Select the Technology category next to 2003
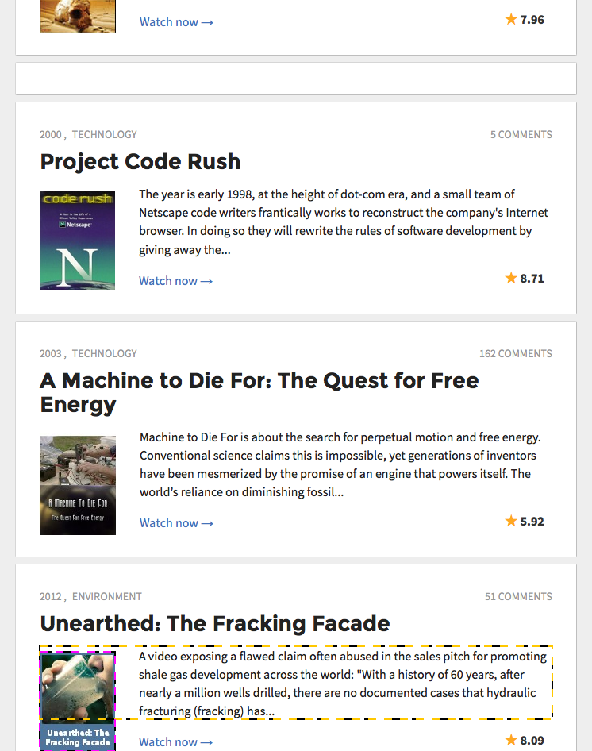Image resolution: width=592 pixels, height=751 pixels. 105,353
